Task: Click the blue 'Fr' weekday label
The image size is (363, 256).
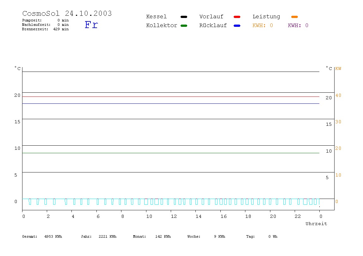Action: (91, 25)
